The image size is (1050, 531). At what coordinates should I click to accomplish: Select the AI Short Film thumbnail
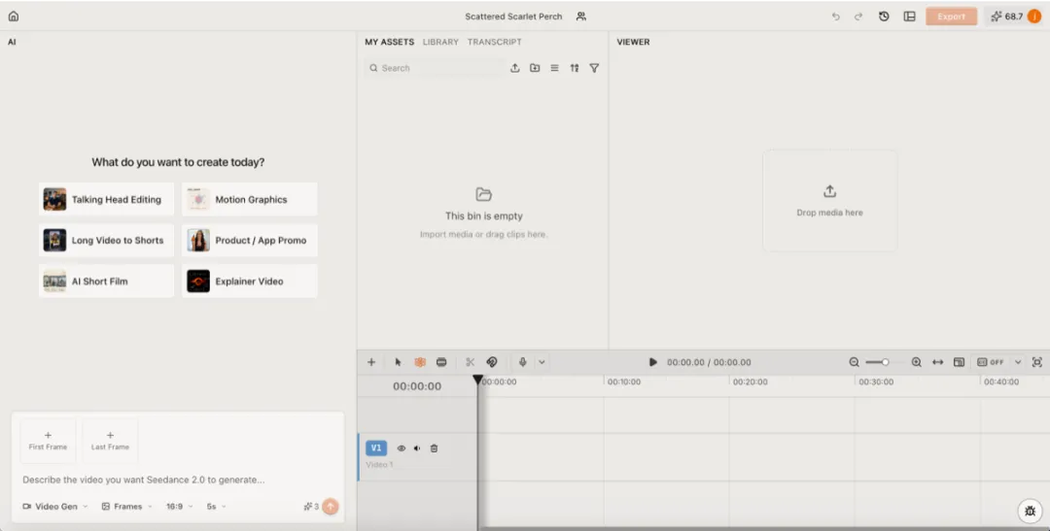pos(54,281)
